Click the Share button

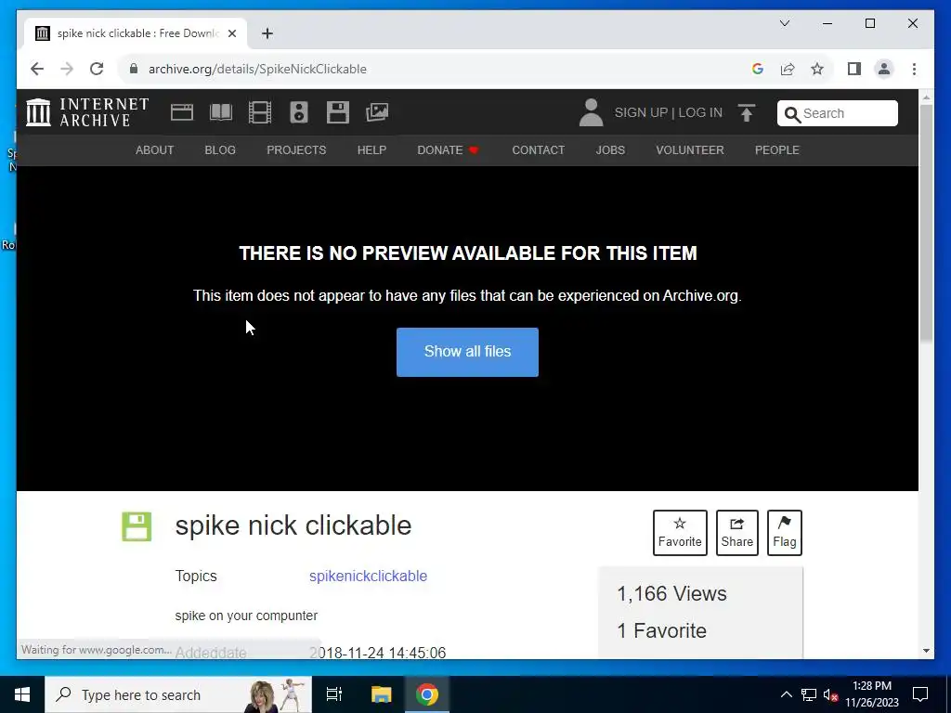[736, 533]
